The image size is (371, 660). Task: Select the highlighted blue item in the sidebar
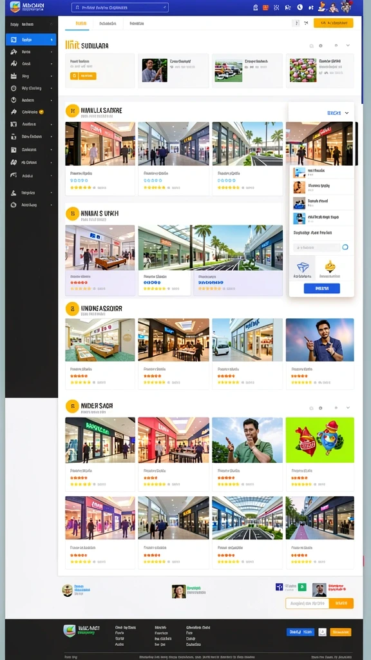31,39
